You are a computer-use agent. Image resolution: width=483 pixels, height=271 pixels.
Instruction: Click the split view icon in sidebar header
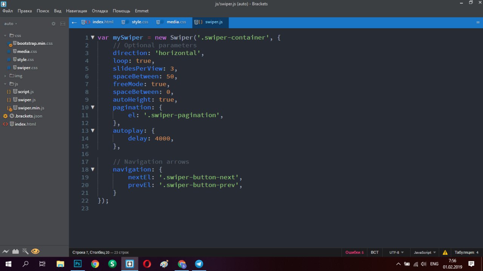tap(63, 24)
